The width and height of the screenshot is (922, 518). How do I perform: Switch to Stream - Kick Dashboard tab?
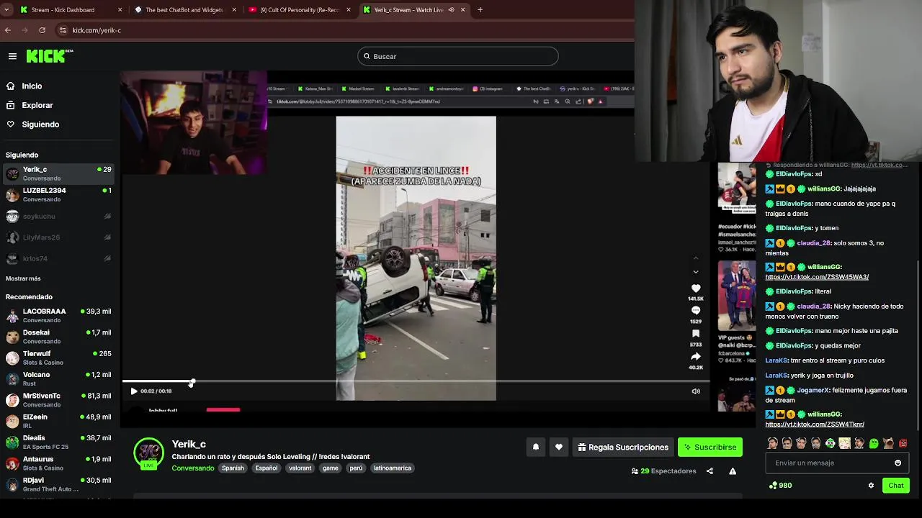[71, 10]
